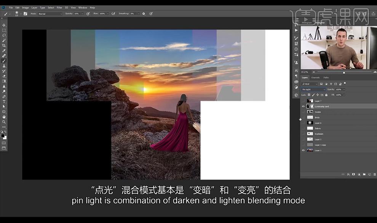Open the Window menu
377x223 pixels.
pyautogui.click(x=83, y=8)
